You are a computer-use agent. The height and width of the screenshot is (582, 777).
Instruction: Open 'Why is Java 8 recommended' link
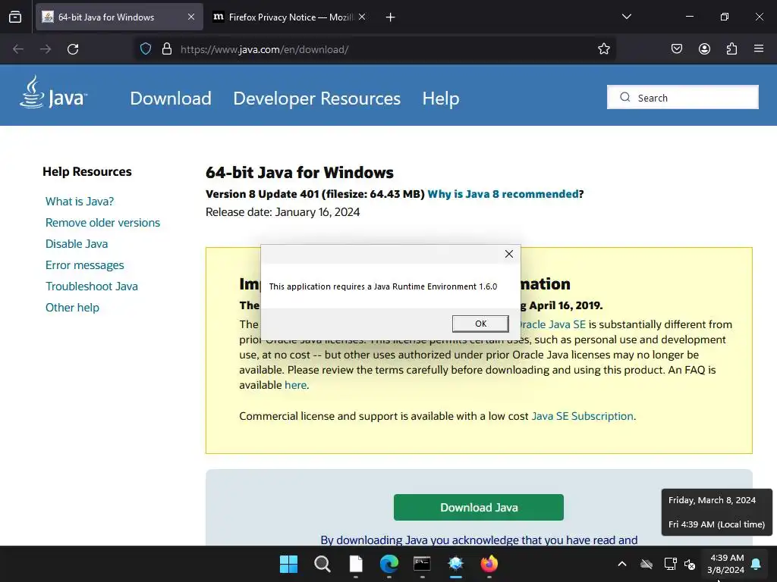coord(503,194)
